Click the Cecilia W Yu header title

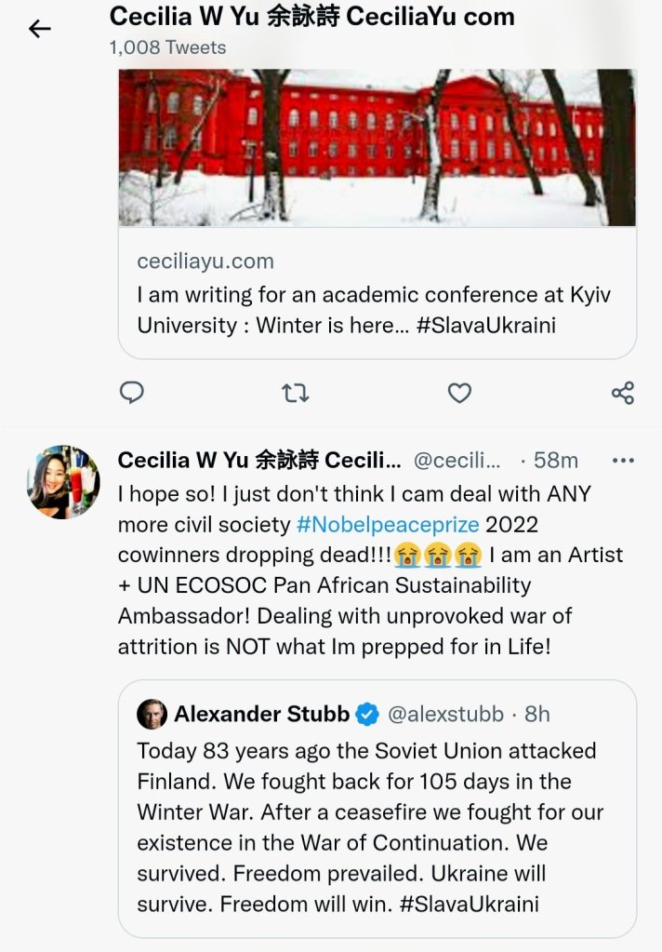(311, 16)
